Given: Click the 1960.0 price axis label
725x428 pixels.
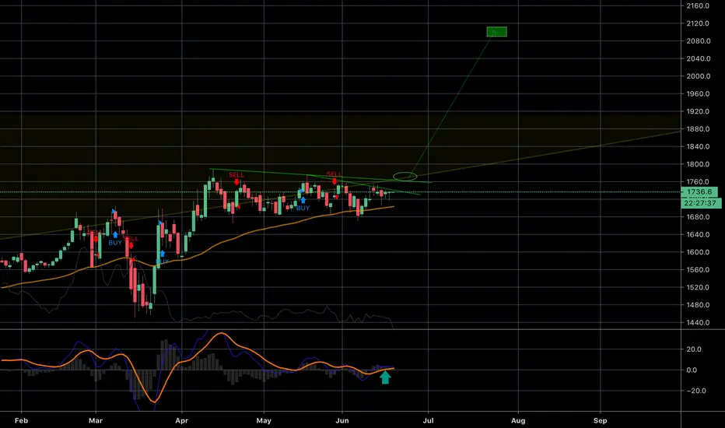Looking at the screenshot, I should tap(699, 94).
